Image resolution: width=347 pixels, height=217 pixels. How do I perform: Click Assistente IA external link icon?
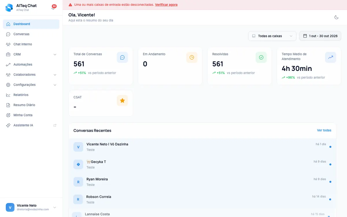55,125
